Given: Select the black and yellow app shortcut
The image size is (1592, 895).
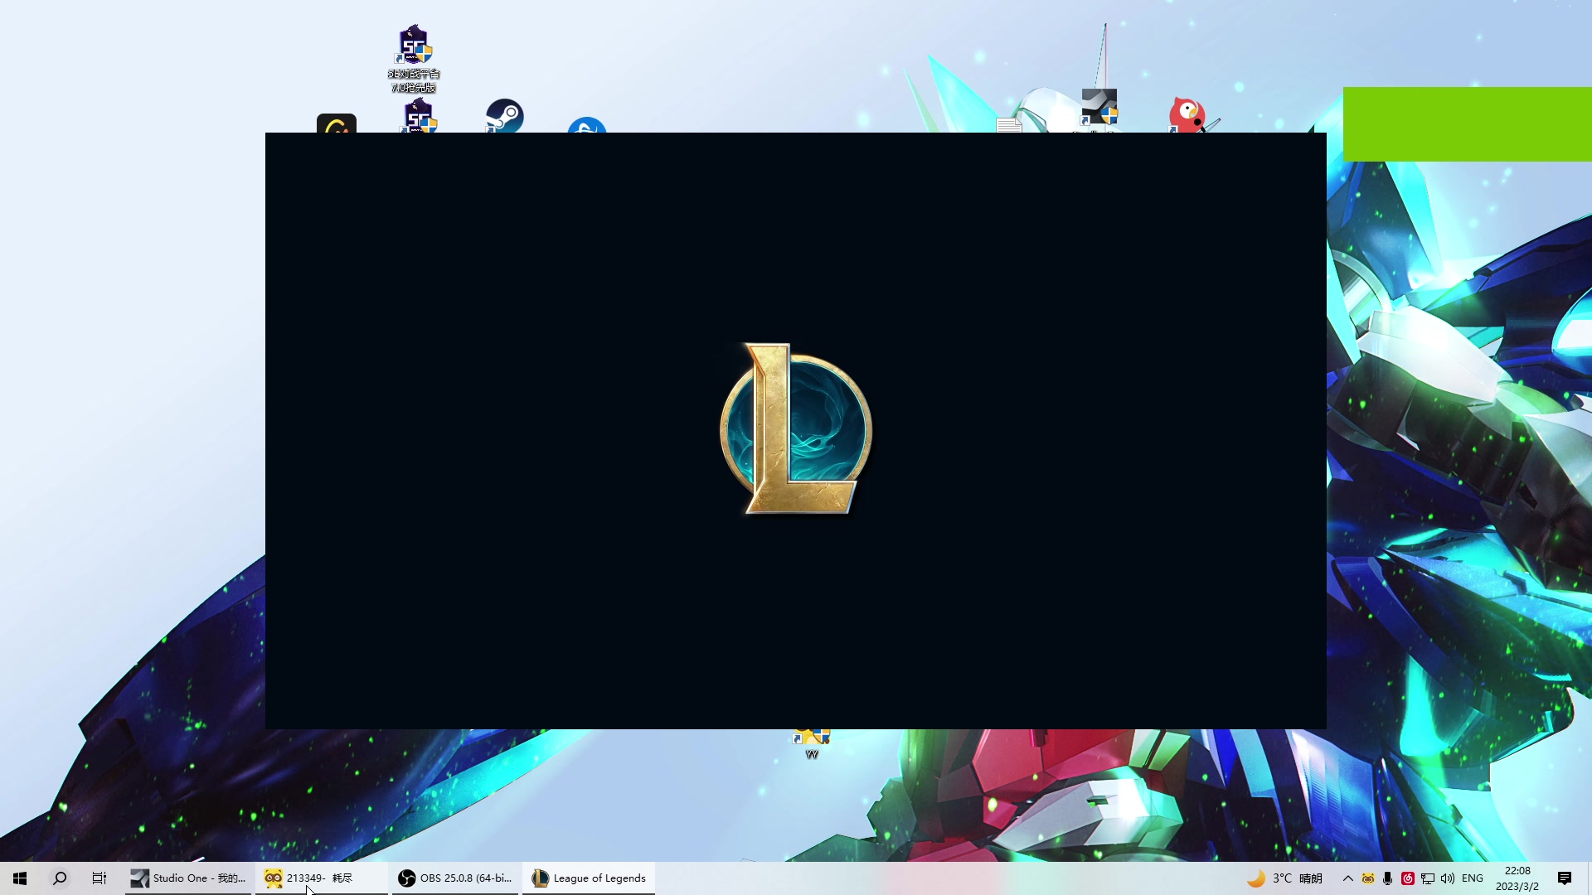Looking at the screenshot, I should click(337, 123).
